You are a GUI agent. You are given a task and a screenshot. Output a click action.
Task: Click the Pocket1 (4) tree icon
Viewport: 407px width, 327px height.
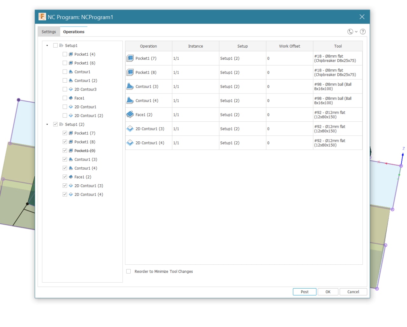pos(71,54)
